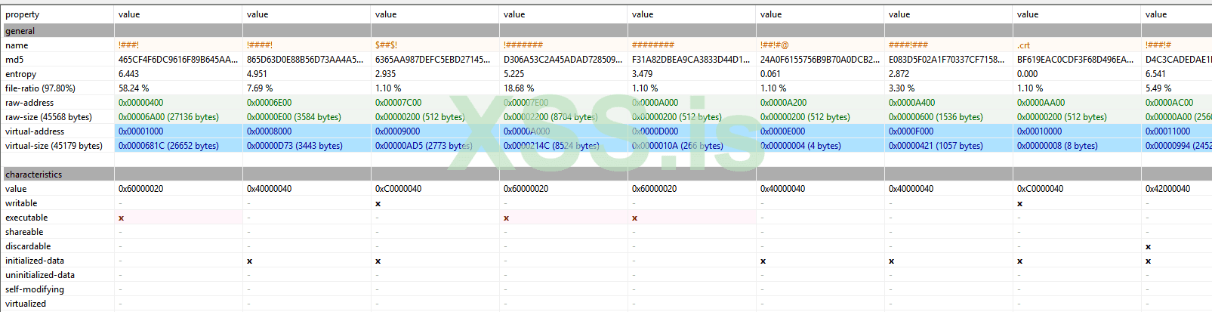
Task: Select md5 value starting 24A0F6155756B9B70A0DCB2
Action: [820, 60]
